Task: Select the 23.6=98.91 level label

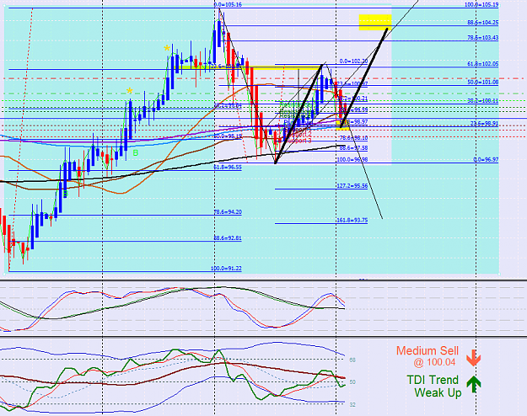Action: 484,124
